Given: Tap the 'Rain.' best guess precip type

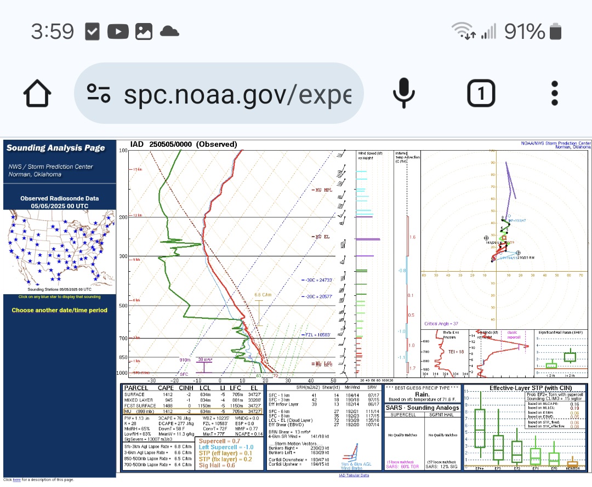Looking at the screenshot, I should click(422, 394).
